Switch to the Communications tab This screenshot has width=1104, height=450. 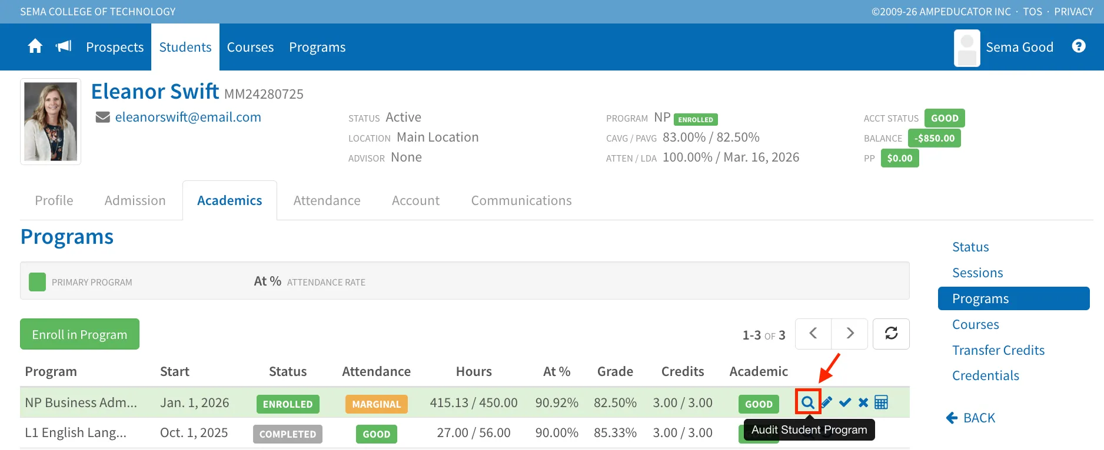coord(521,200)
